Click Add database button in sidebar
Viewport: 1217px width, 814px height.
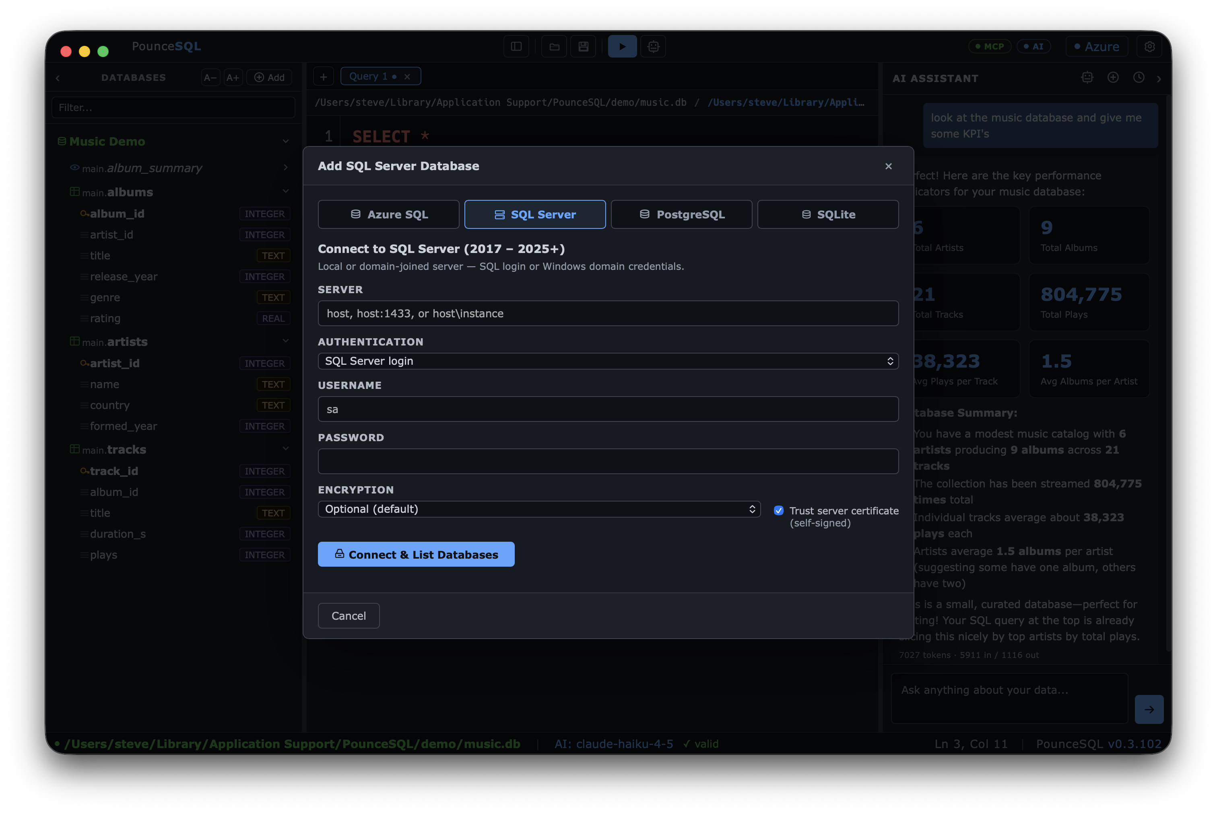coord(269,77)
